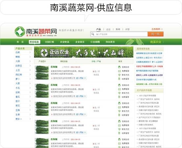Viewport: 182px width, 148px height.
Task: Expand the 白菜 category arrow
Action: pyautogui.click(x=30, y=52)
